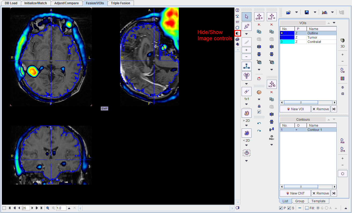Toggle the S checkbox at the bottom right

[289, 208]
